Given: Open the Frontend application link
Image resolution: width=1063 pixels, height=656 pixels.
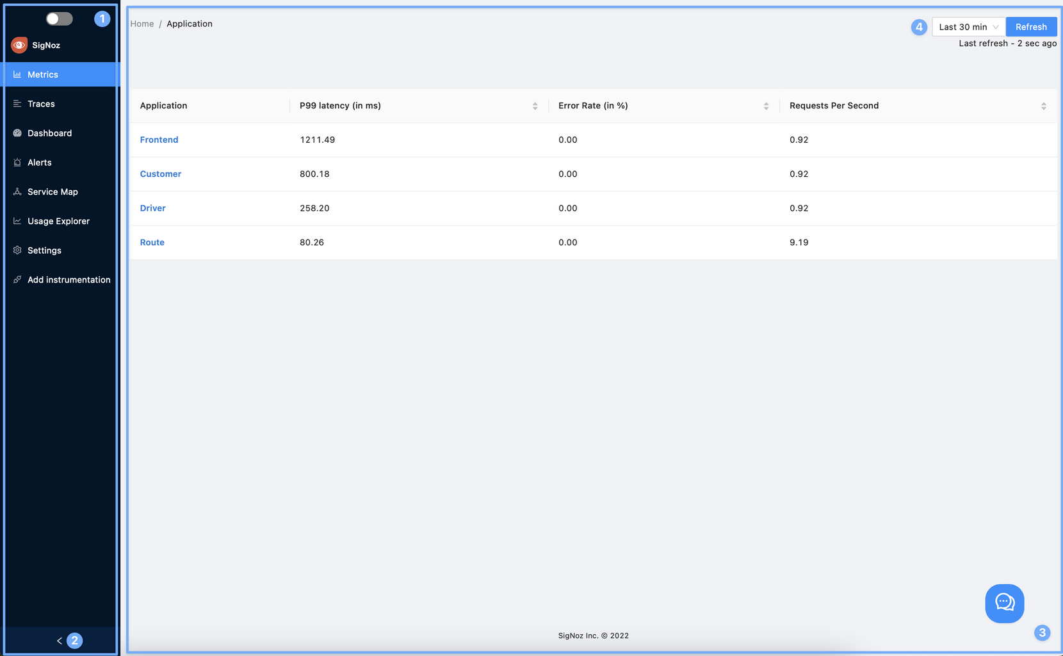Looking at the screenshot, I should [159, 140].
